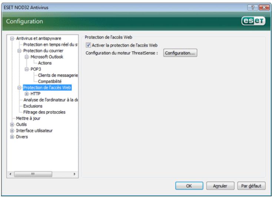This screenshot has width=272, height=197.
Task: Collapse Protection du courrier node
Action: point(19,51)
